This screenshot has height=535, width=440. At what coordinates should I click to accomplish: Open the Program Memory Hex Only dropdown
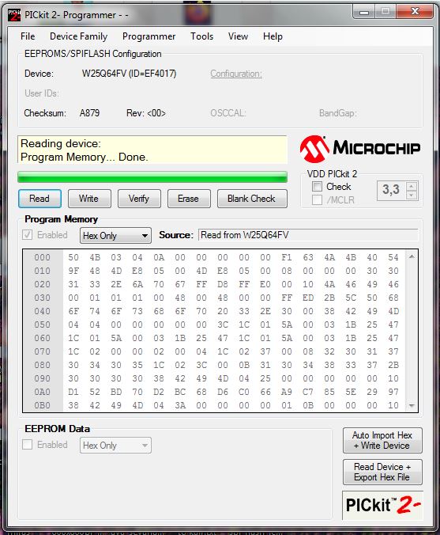click(x=115, y=235)
